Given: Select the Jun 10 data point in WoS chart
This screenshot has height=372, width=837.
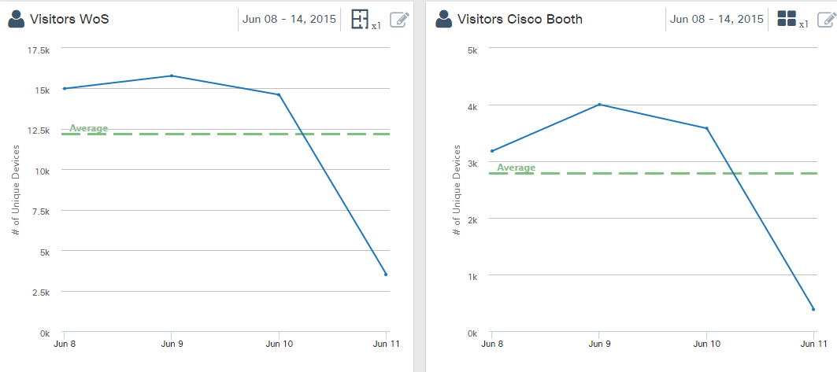Looking at the screenshot, I should [x=279, y=94].
